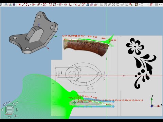The width and height of the screenshot is (163, 122).
Task: Select the Create point tool
Action: tap(20, 5)
